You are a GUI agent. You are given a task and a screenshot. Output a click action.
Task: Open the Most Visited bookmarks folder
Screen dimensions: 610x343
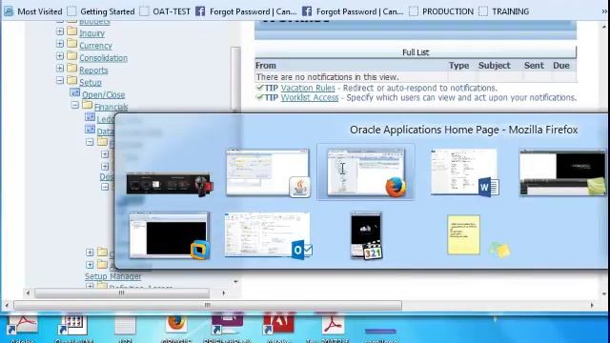coord(33,11)
